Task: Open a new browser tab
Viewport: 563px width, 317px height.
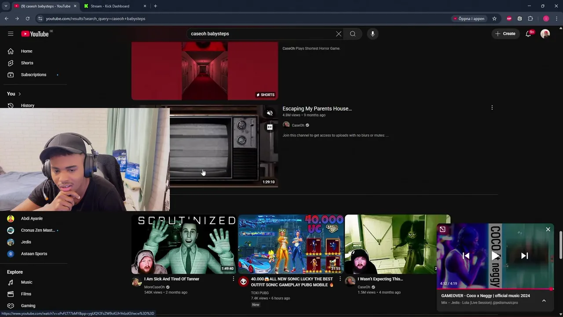Action: click(155, 6)
